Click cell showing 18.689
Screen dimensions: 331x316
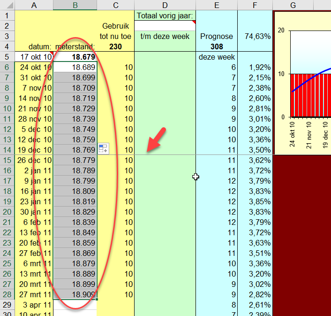75,67
